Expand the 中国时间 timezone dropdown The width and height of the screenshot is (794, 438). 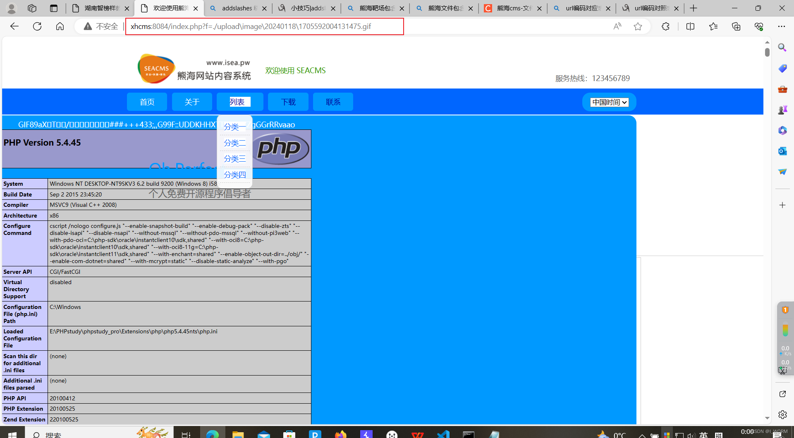click(609, 102)
